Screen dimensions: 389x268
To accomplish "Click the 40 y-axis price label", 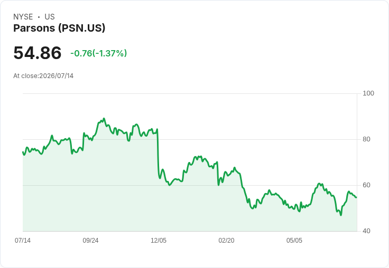I will (366, 231).
